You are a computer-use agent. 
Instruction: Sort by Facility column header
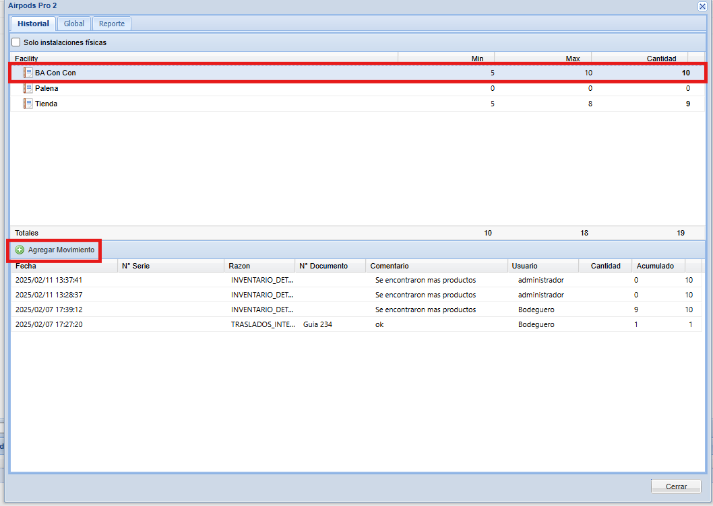click(x=204, y=58)
